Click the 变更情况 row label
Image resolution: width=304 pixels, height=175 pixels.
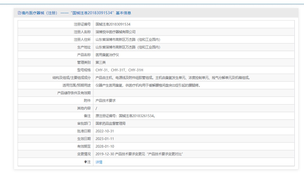pyautogui.click(x=84, y=154)
